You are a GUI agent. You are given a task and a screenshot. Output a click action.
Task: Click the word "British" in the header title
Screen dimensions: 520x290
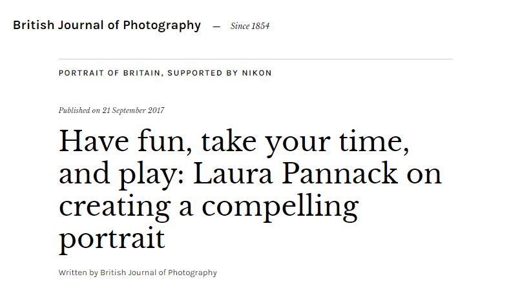[34, 26]
